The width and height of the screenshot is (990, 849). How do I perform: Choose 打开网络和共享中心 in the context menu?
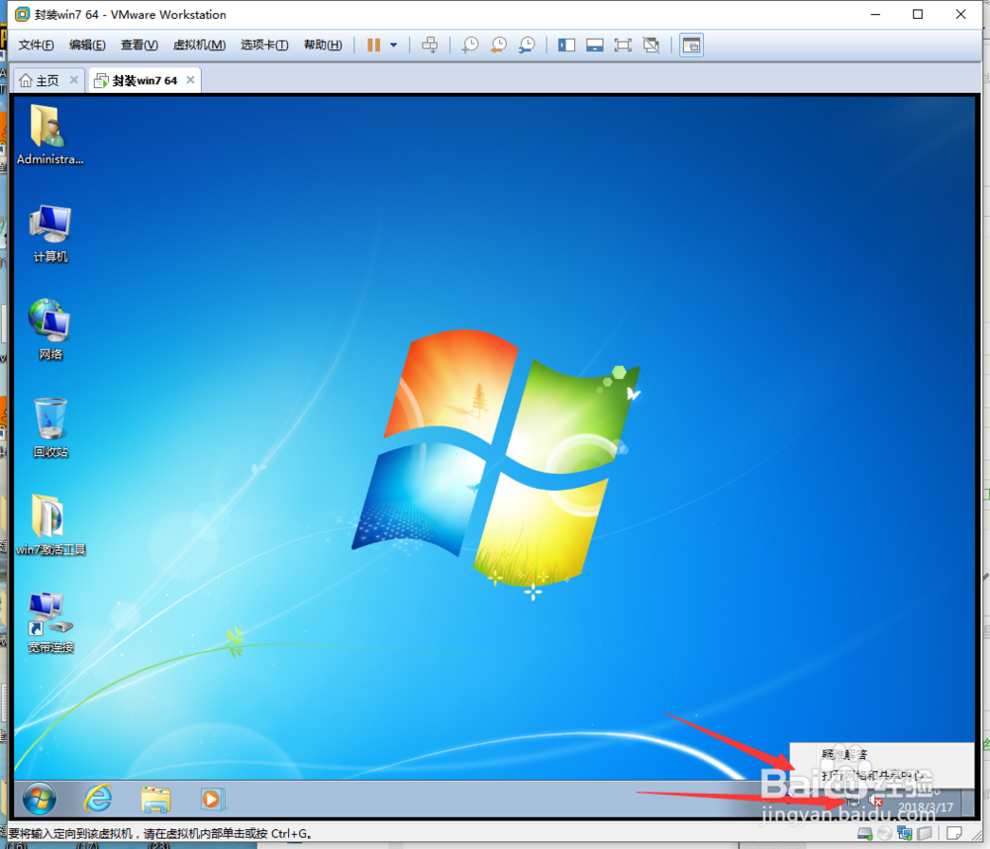[x=872, y=775]
